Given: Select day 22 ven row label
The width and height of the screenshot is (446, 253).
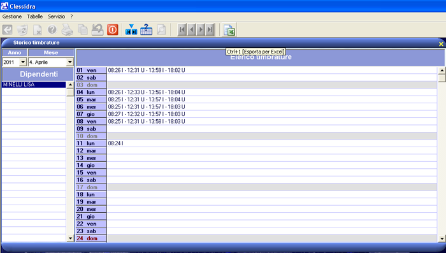Looking at the screenshot, I should click(91, 224).
